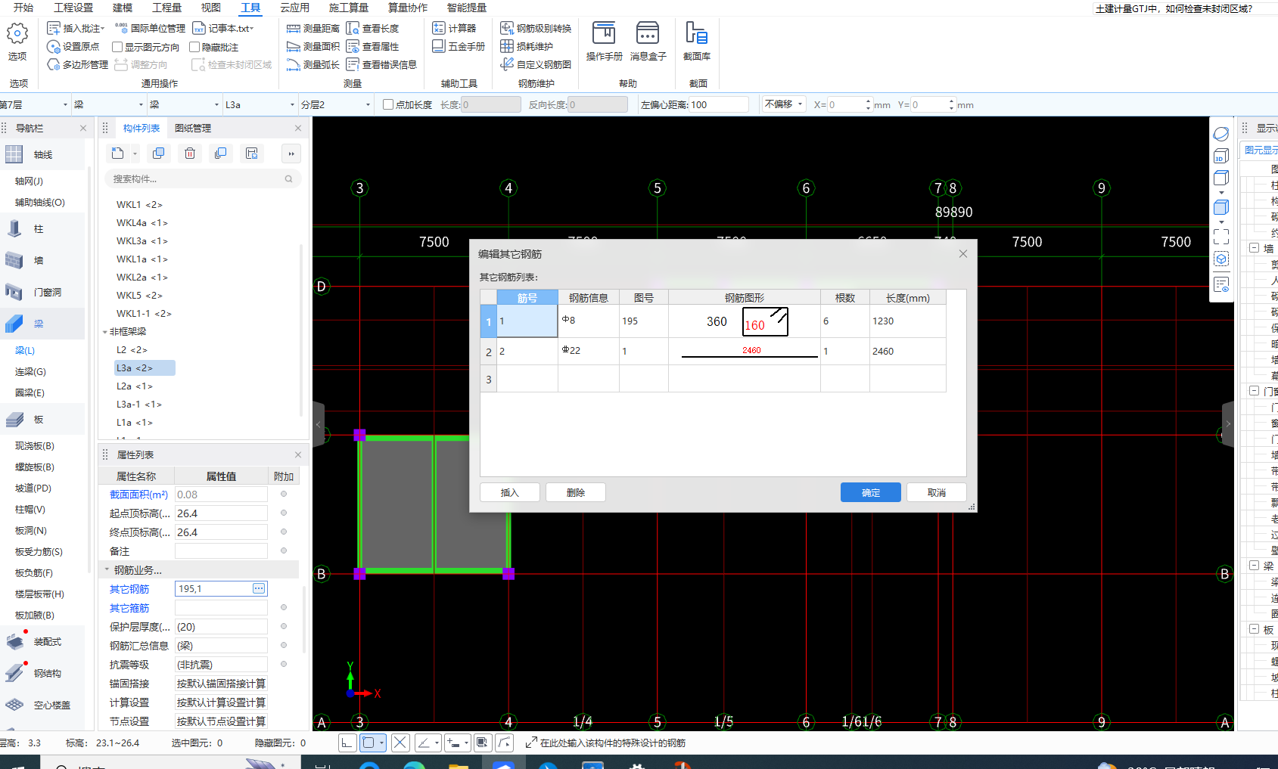Open the 云应用 menu tab
The width and height of the screenshot is (1278, 769).
click(x=294, y=8)
